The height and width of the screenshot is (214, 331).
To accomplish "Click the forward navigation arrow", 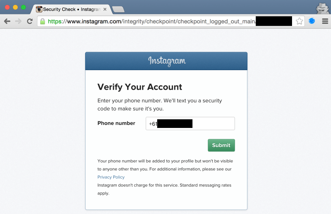I will pyautogui.click(x=18, y=21).
